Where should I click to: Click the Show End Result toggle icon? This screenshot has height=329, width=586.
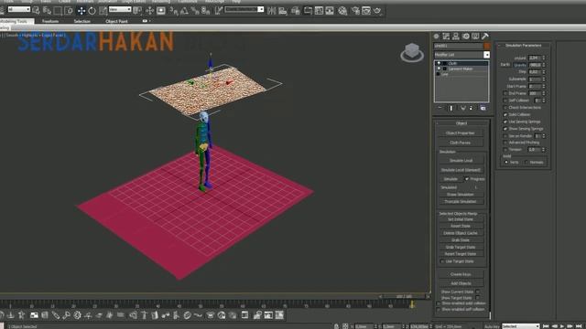(451, 108)
